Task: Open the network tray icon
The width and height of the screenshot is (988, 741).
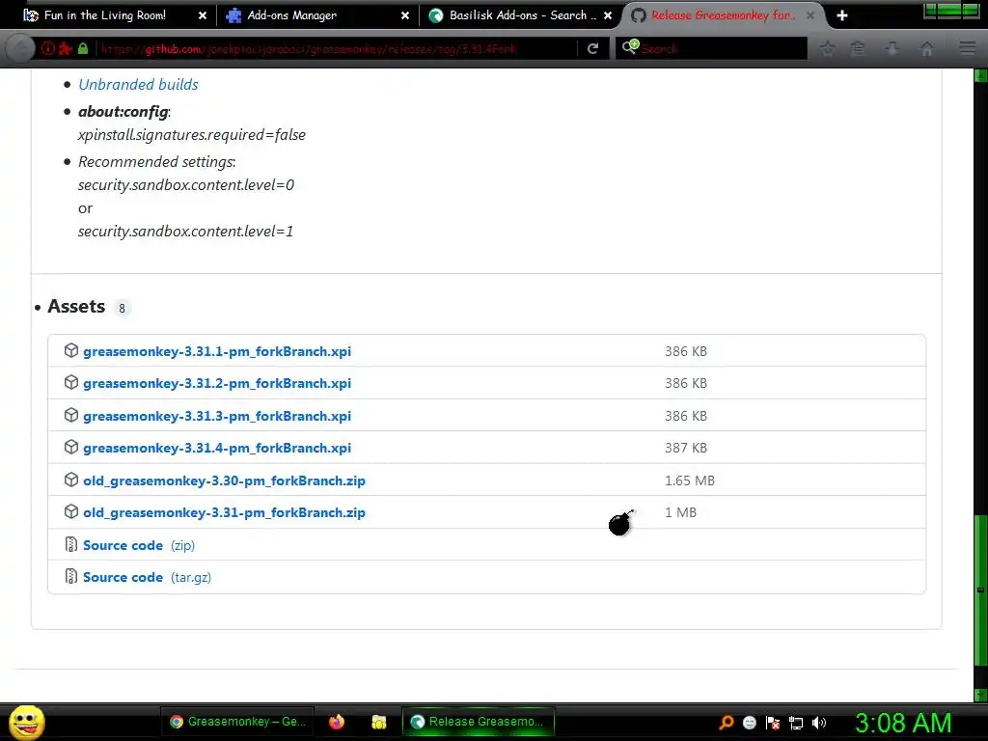Action: coord(796,723)
